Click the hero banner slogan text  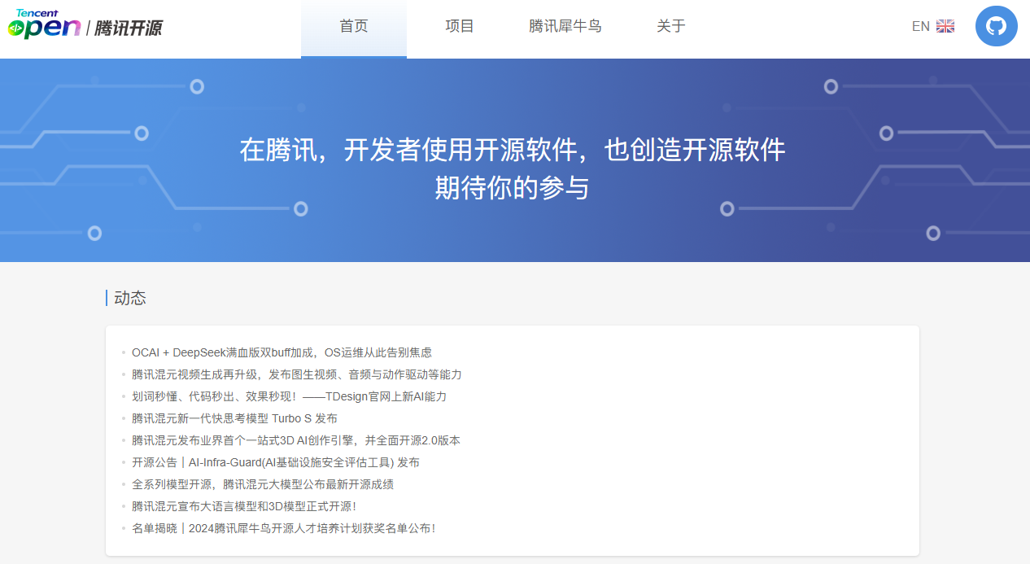513,151
